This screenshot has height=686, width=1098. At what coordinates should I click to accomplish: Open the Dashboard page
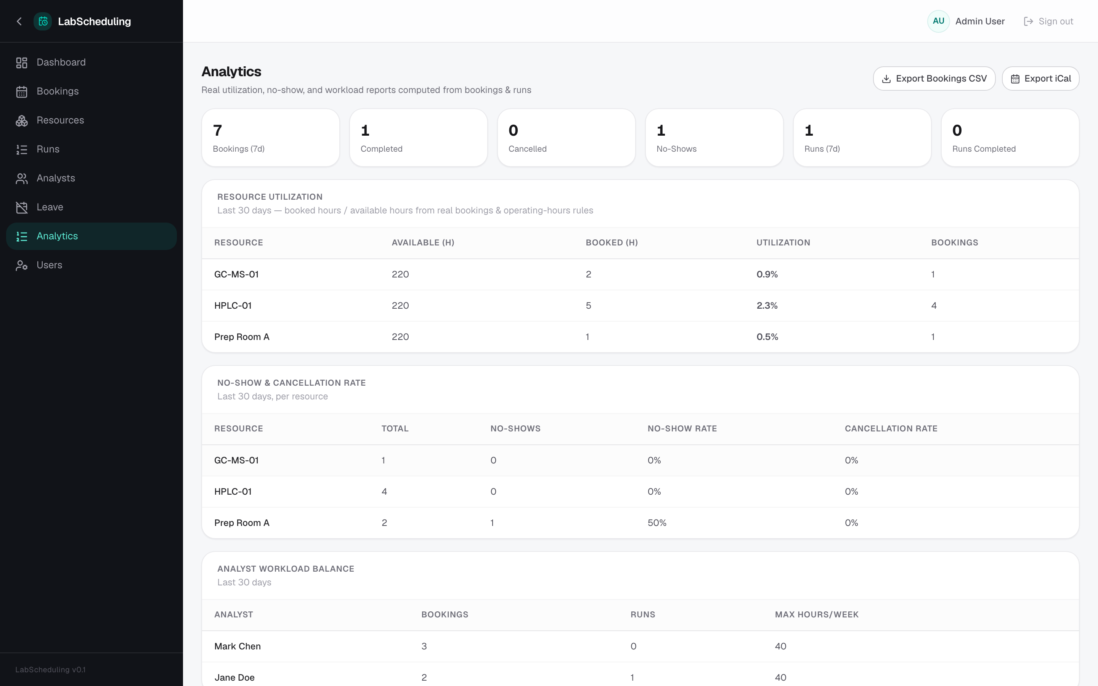click(x=91, y=63)
